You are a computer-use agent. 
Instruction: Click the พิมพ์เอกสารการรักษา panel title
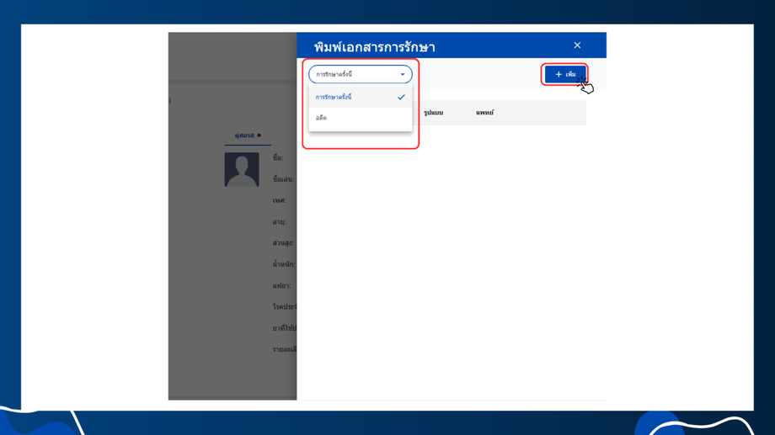click(375, 47)
